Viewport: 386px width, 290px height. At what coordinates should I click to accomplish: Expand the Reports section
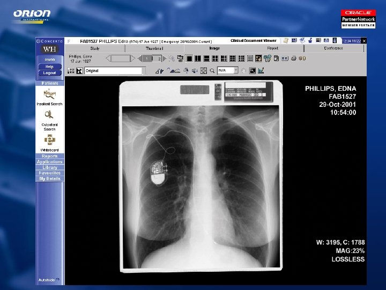[x=50, y=156]
